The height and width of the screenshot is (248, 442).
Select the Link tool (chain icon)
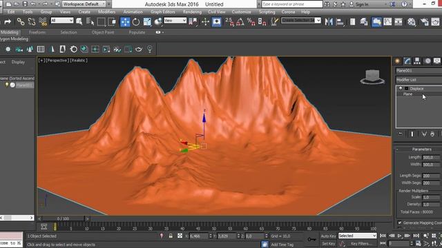click(21, 21)
